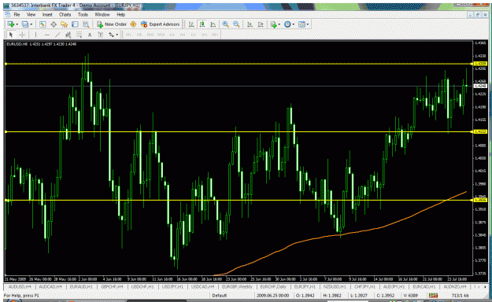Click the Indicators list icon
This screenshot has height=302, width=492.
click(x=274, y=24)
